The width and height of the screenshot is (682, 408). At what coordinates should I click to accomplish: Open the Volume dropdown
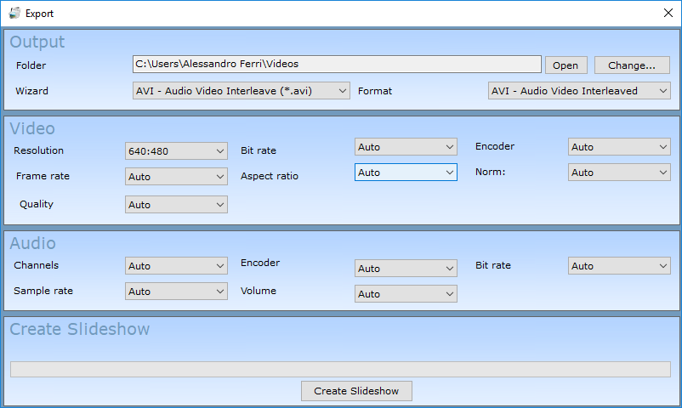pyautogui.click(x=406, y=294)
